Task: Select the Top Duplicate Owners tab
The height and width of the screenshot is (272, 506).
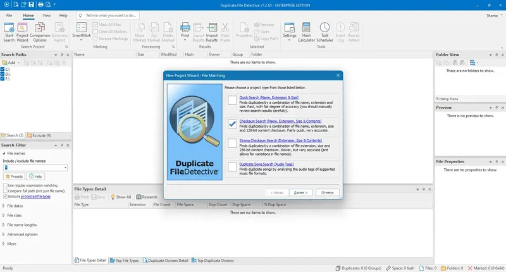Action: tap(213, 261)
